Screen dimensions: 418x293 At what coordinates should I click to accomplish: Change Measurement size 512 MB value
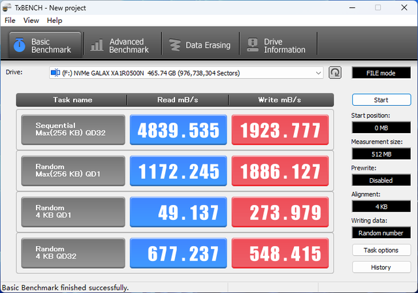click(381, 154)
